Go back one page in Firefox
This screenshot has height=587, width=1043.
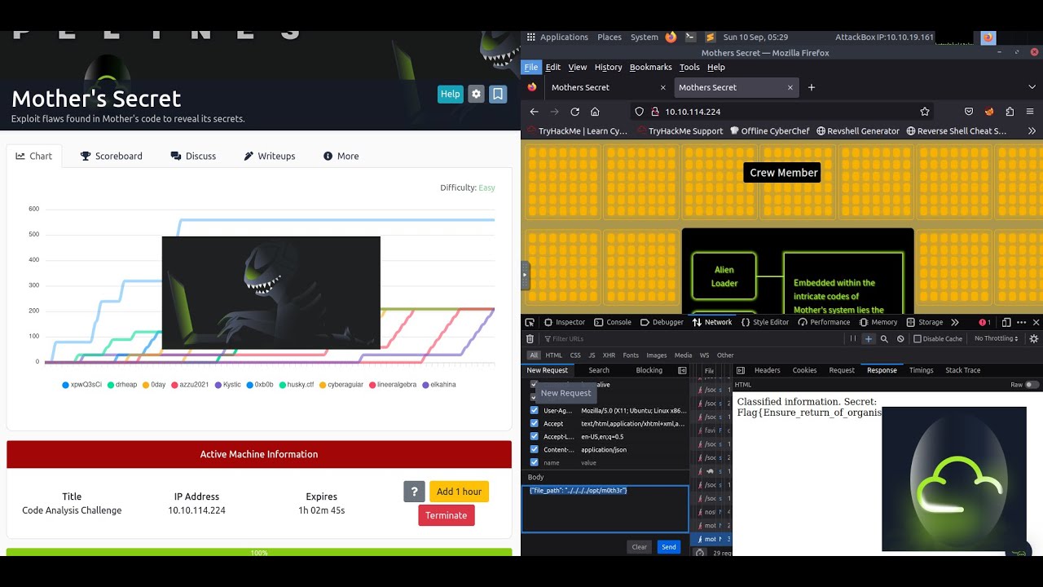tap(534, 112)
